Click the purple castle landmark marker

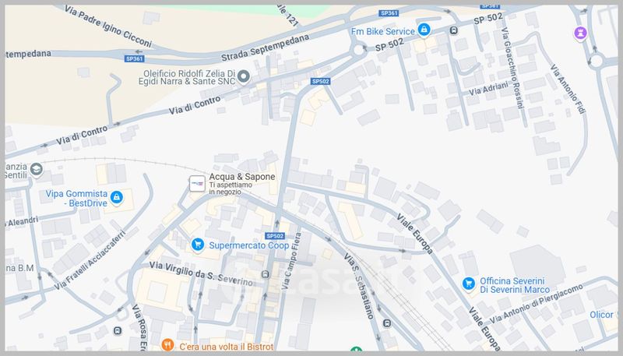(x=580, y=33)
